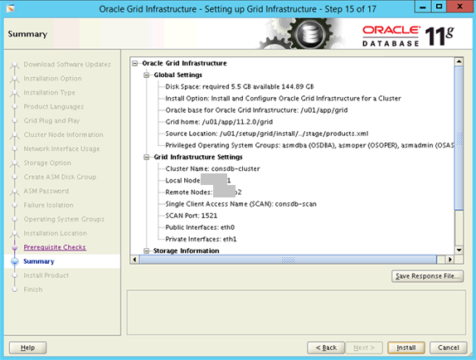Select the Installation Option step

52,79
